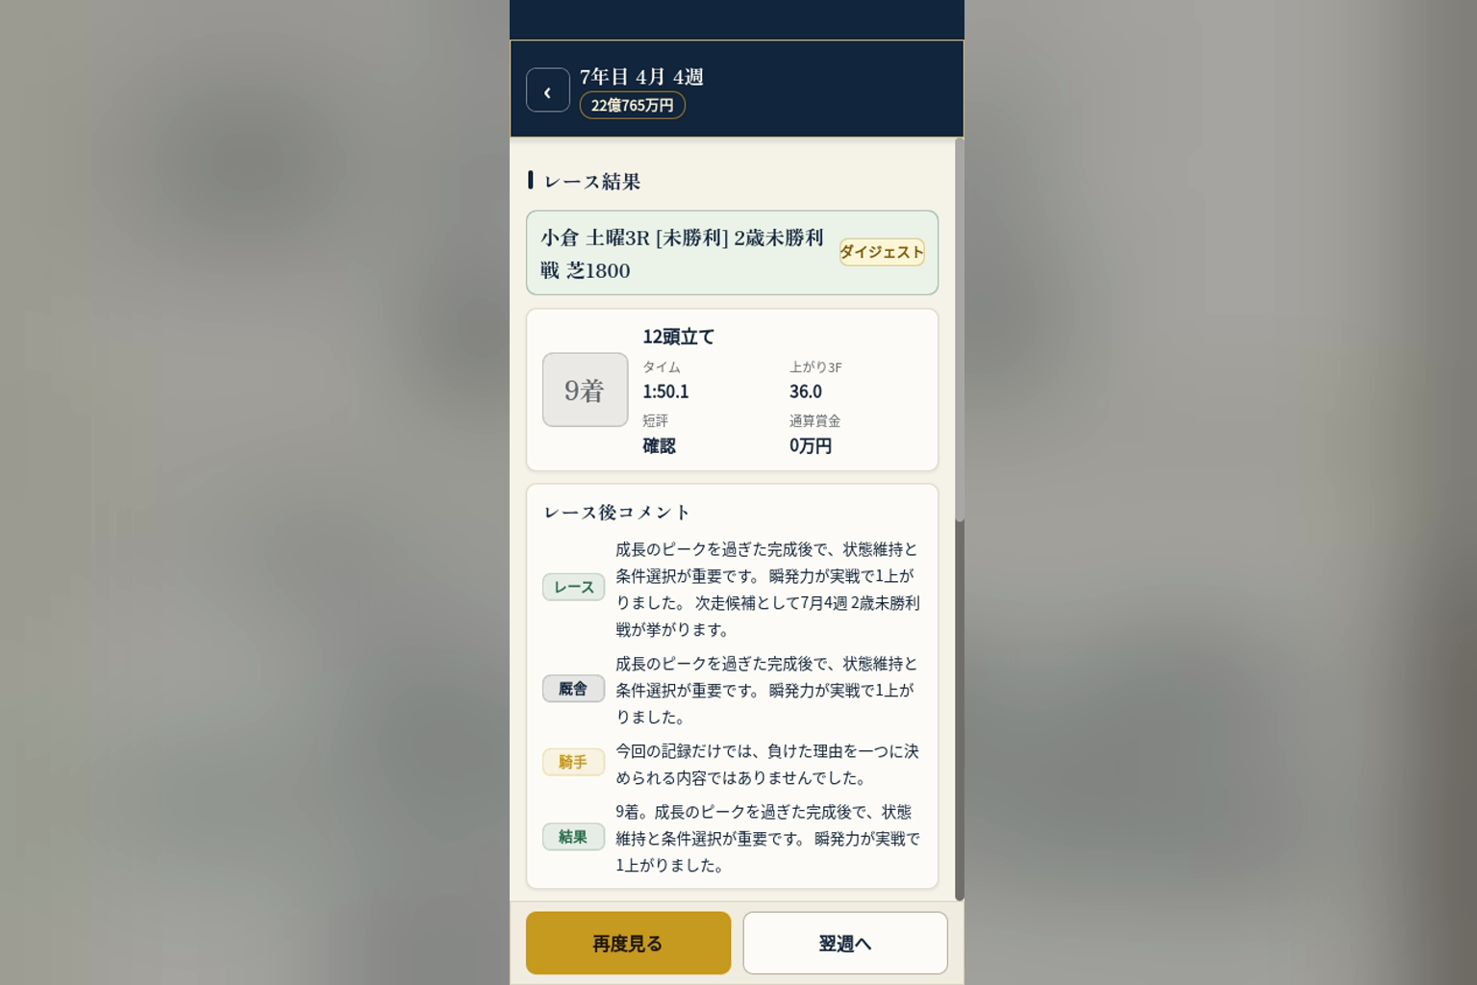The width and height of the screenshot is (1477, 985).
Task: Proceed with the 翌週へ button
Action: (845, 943)
